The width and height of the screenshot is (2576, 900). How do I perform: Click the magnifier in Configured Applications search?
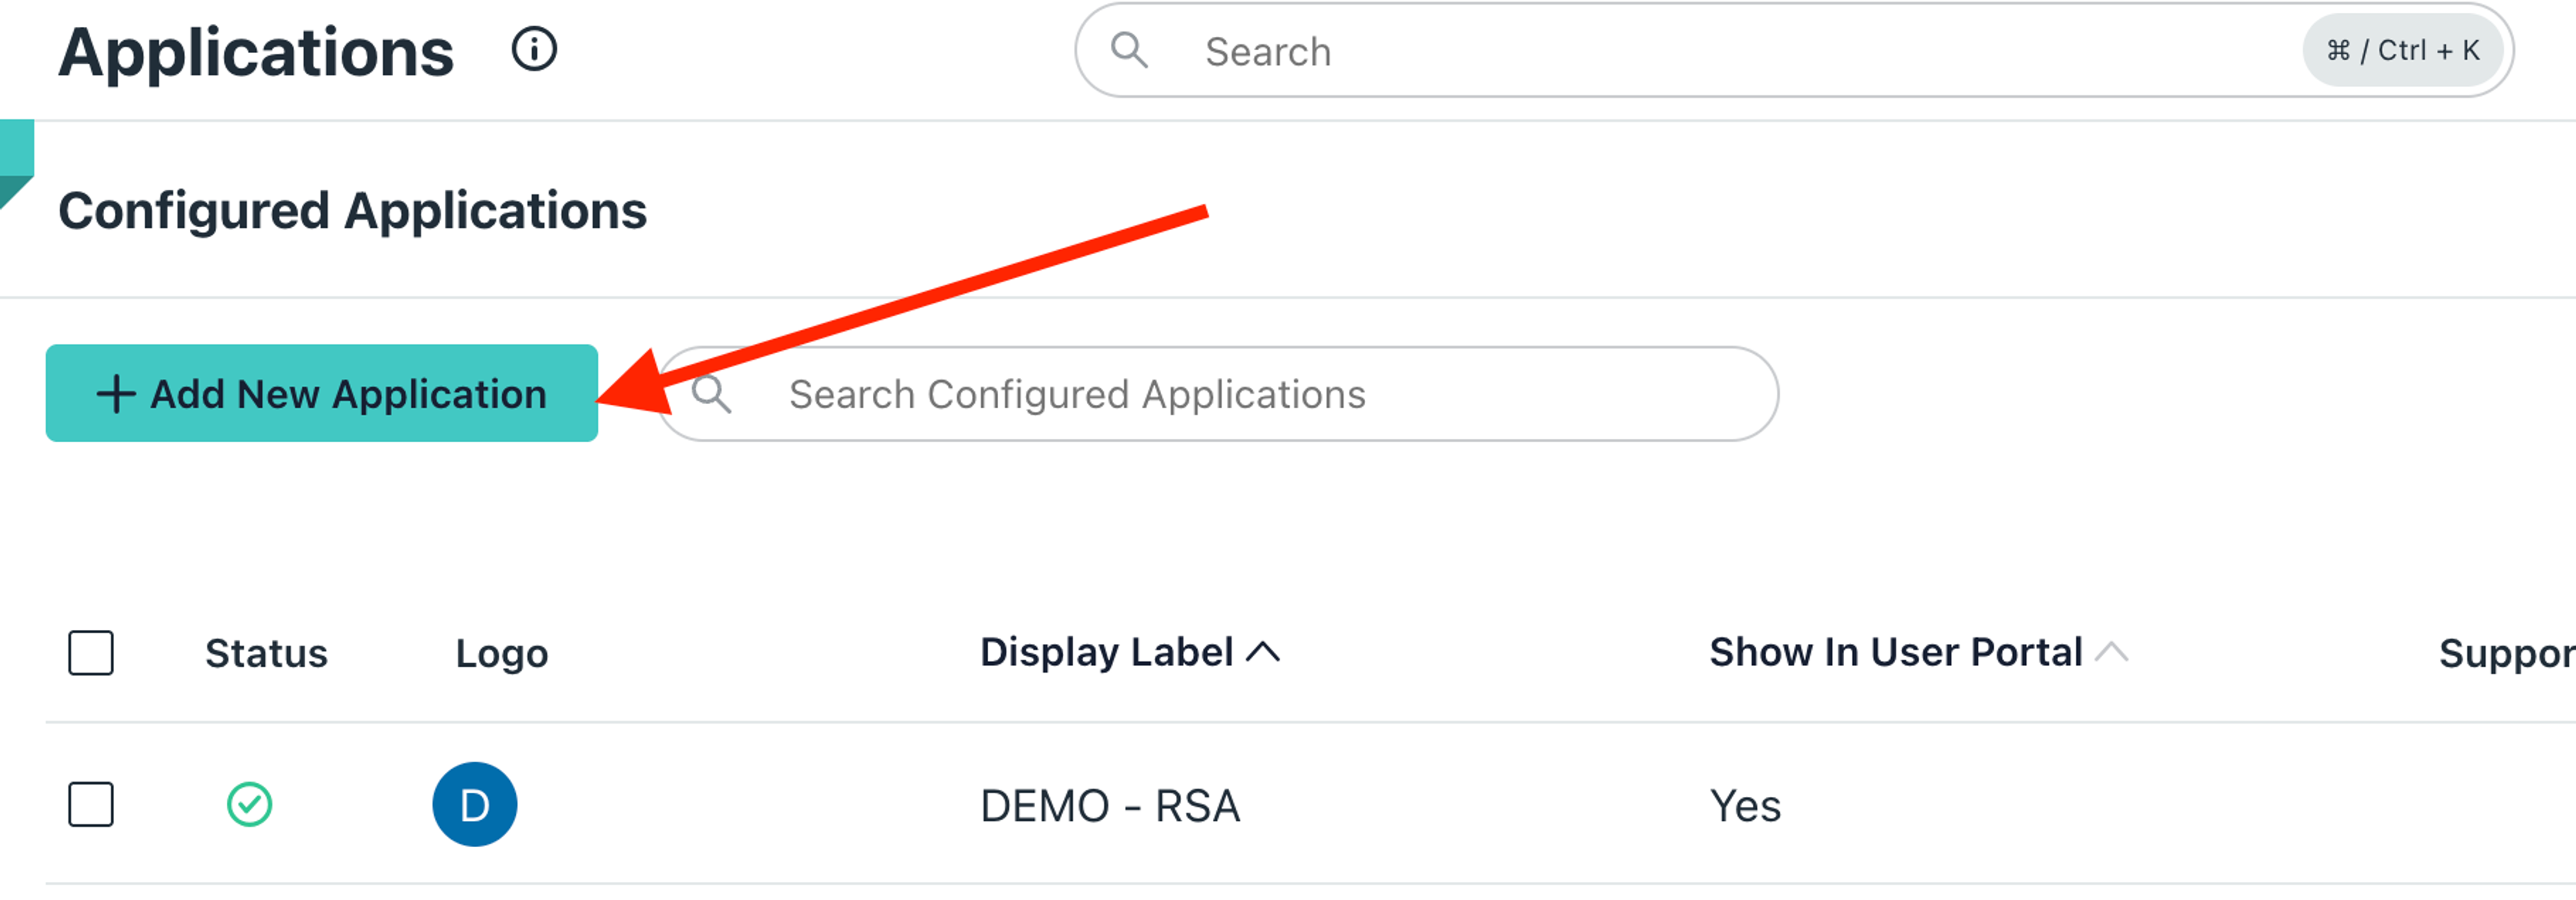coord(711,393)
